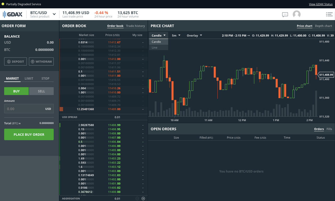
Task: Expand the Overlay dropdown
Action: (194, 35)
